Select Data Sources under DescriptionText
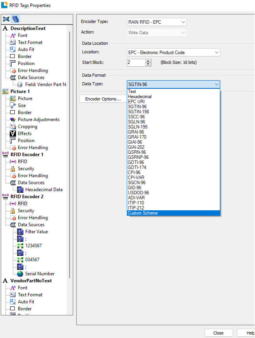 click(31, 77)
